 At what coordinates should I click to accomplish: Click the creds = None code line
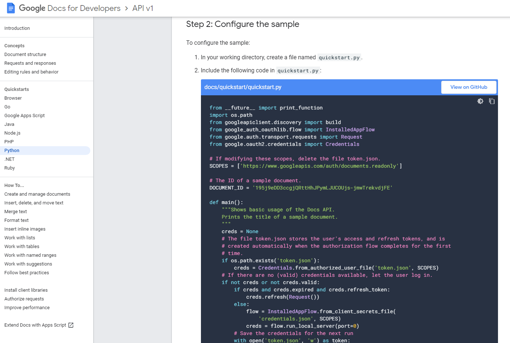[x=240, y=231]
